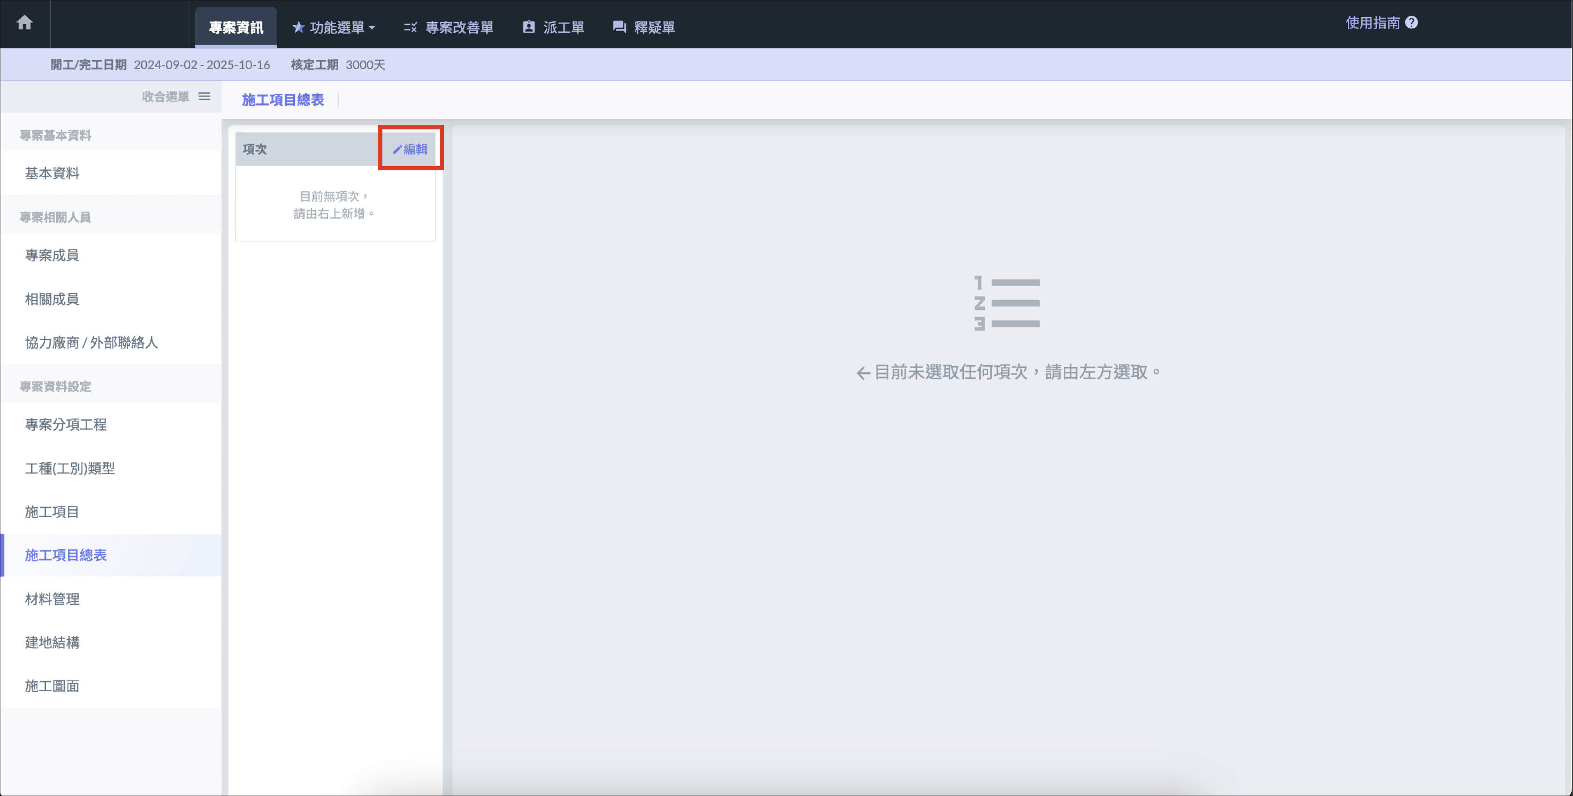Select 專案成員 from the sidebar
Image resolution: width=1573 pixels, height=796 pixels.
[x=52, y=256]
